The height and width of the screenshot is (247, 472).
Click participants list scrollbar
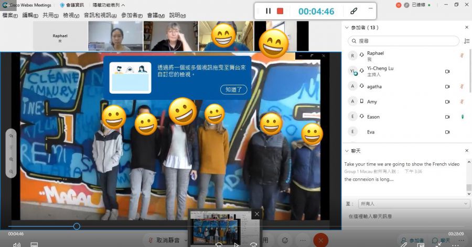coord(470,71)
